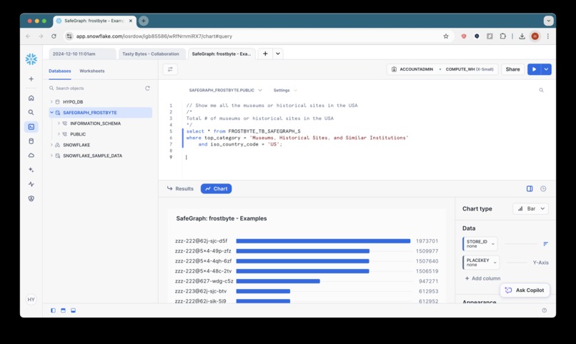Image resolution: width=576 pixels, height=344 pixels.
Task: Open query history clock icon
Action: click(543, 188)
